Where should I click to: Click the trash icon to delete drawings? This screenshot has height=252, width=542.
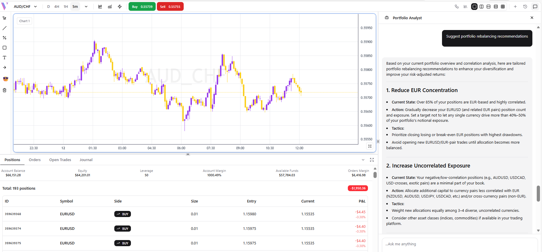(x=4, y=90)
